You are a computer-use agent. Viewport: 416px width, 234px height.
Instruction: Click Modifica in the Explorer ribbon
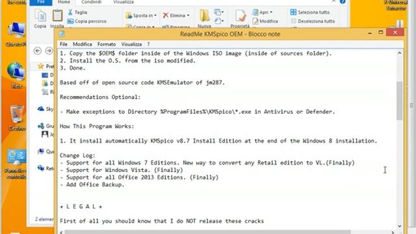point(265,21)
